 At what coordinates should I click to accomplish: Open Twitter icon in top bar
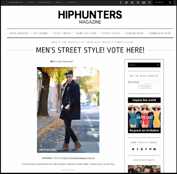point(126,2)
